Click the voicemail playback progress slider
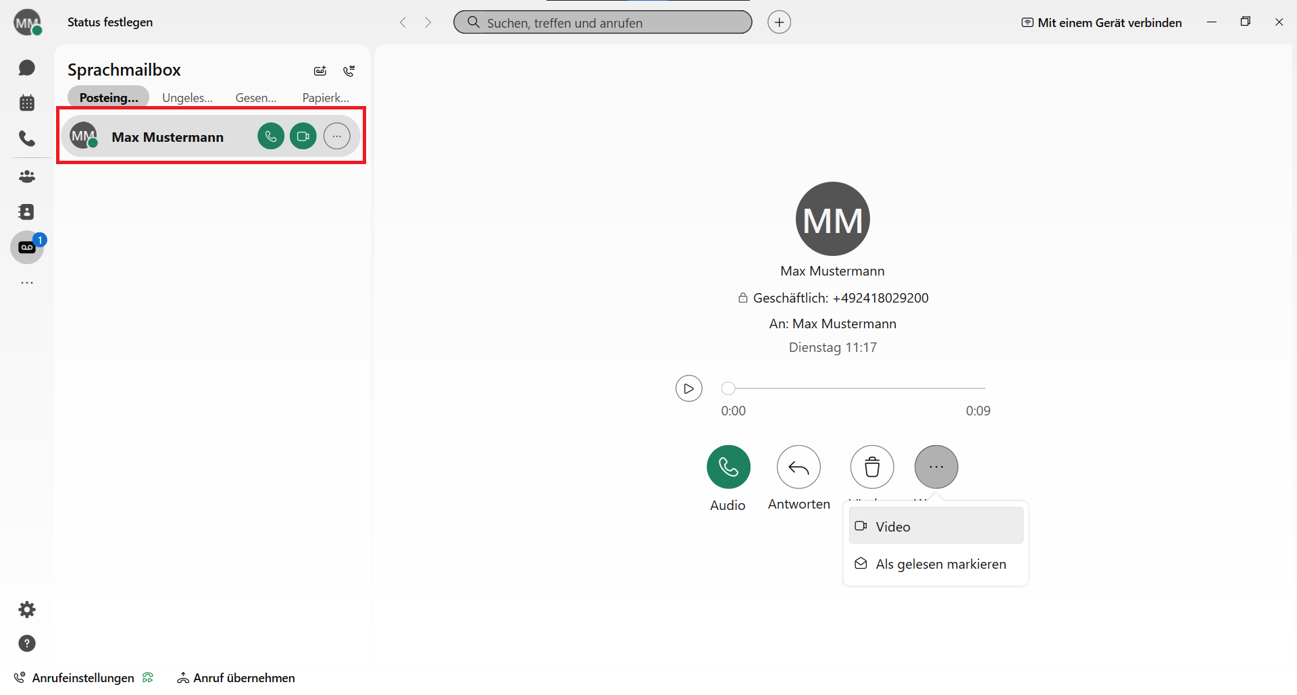This screenshot has width=1297, height=695. (x=856, y=388)
